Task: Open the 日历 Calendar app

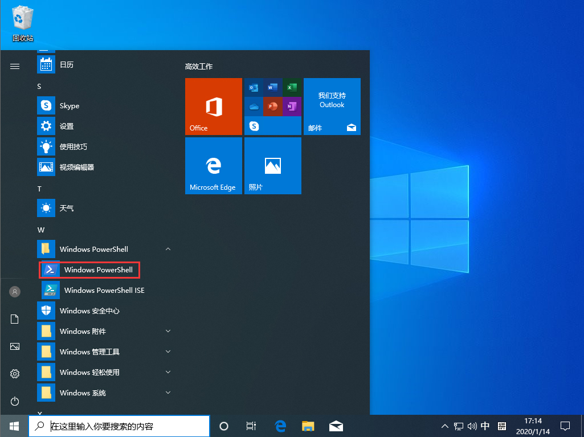Action: 67,64
